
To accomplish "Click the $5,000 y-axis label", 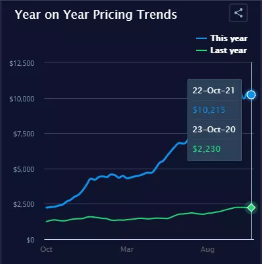I will point(24,169).
